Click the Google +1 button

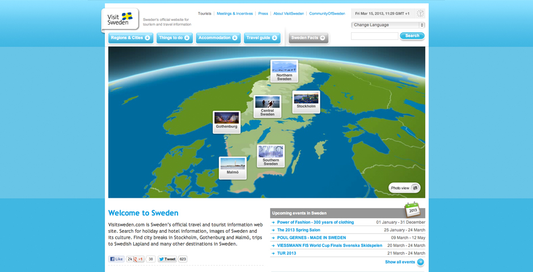tap(139, 259)
